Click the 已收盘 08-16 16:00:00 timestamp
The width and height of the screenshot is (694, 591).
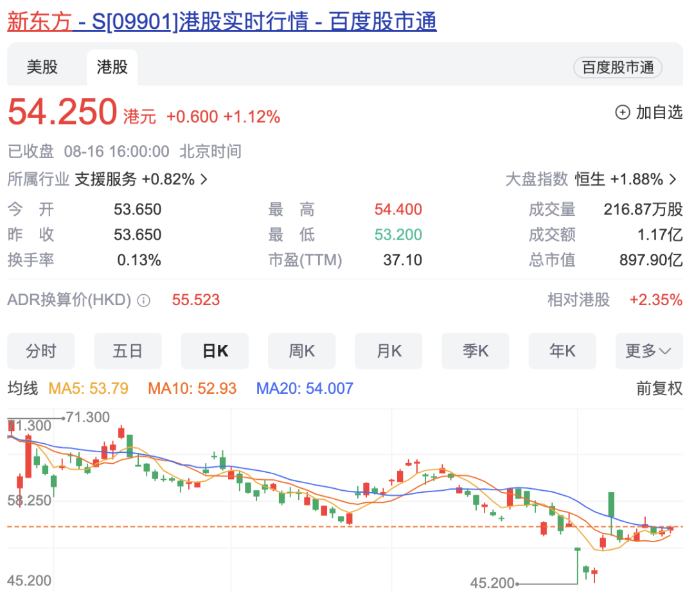[x=125, y=152]
